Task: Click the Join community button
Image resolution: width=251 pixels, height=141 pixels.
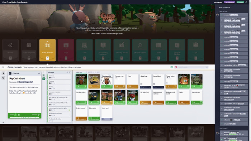Action: (229, 2)
